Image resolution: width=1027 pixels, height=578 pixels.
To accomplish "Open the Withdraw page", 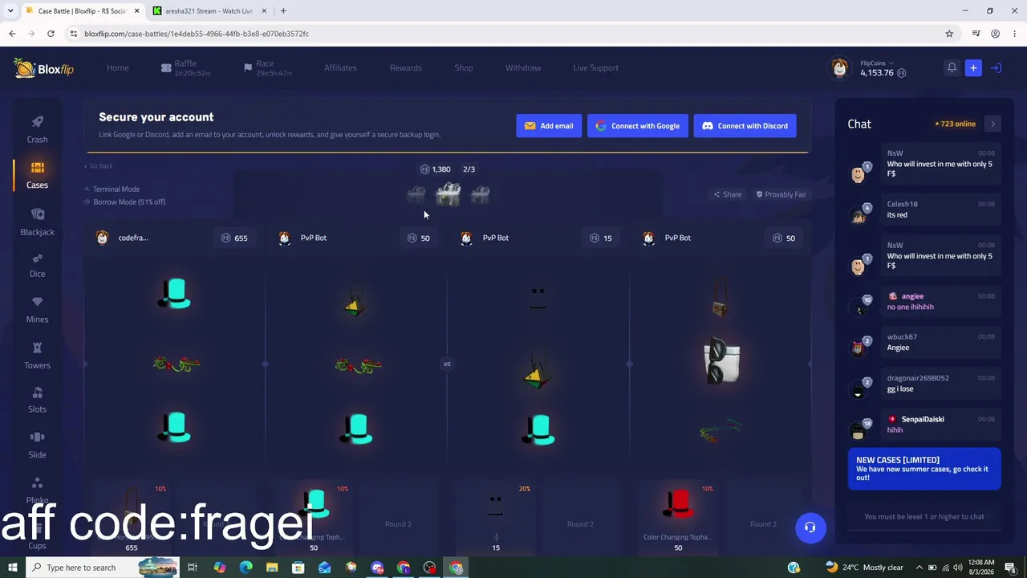I will pyautogui.click(x=523, y=68).
